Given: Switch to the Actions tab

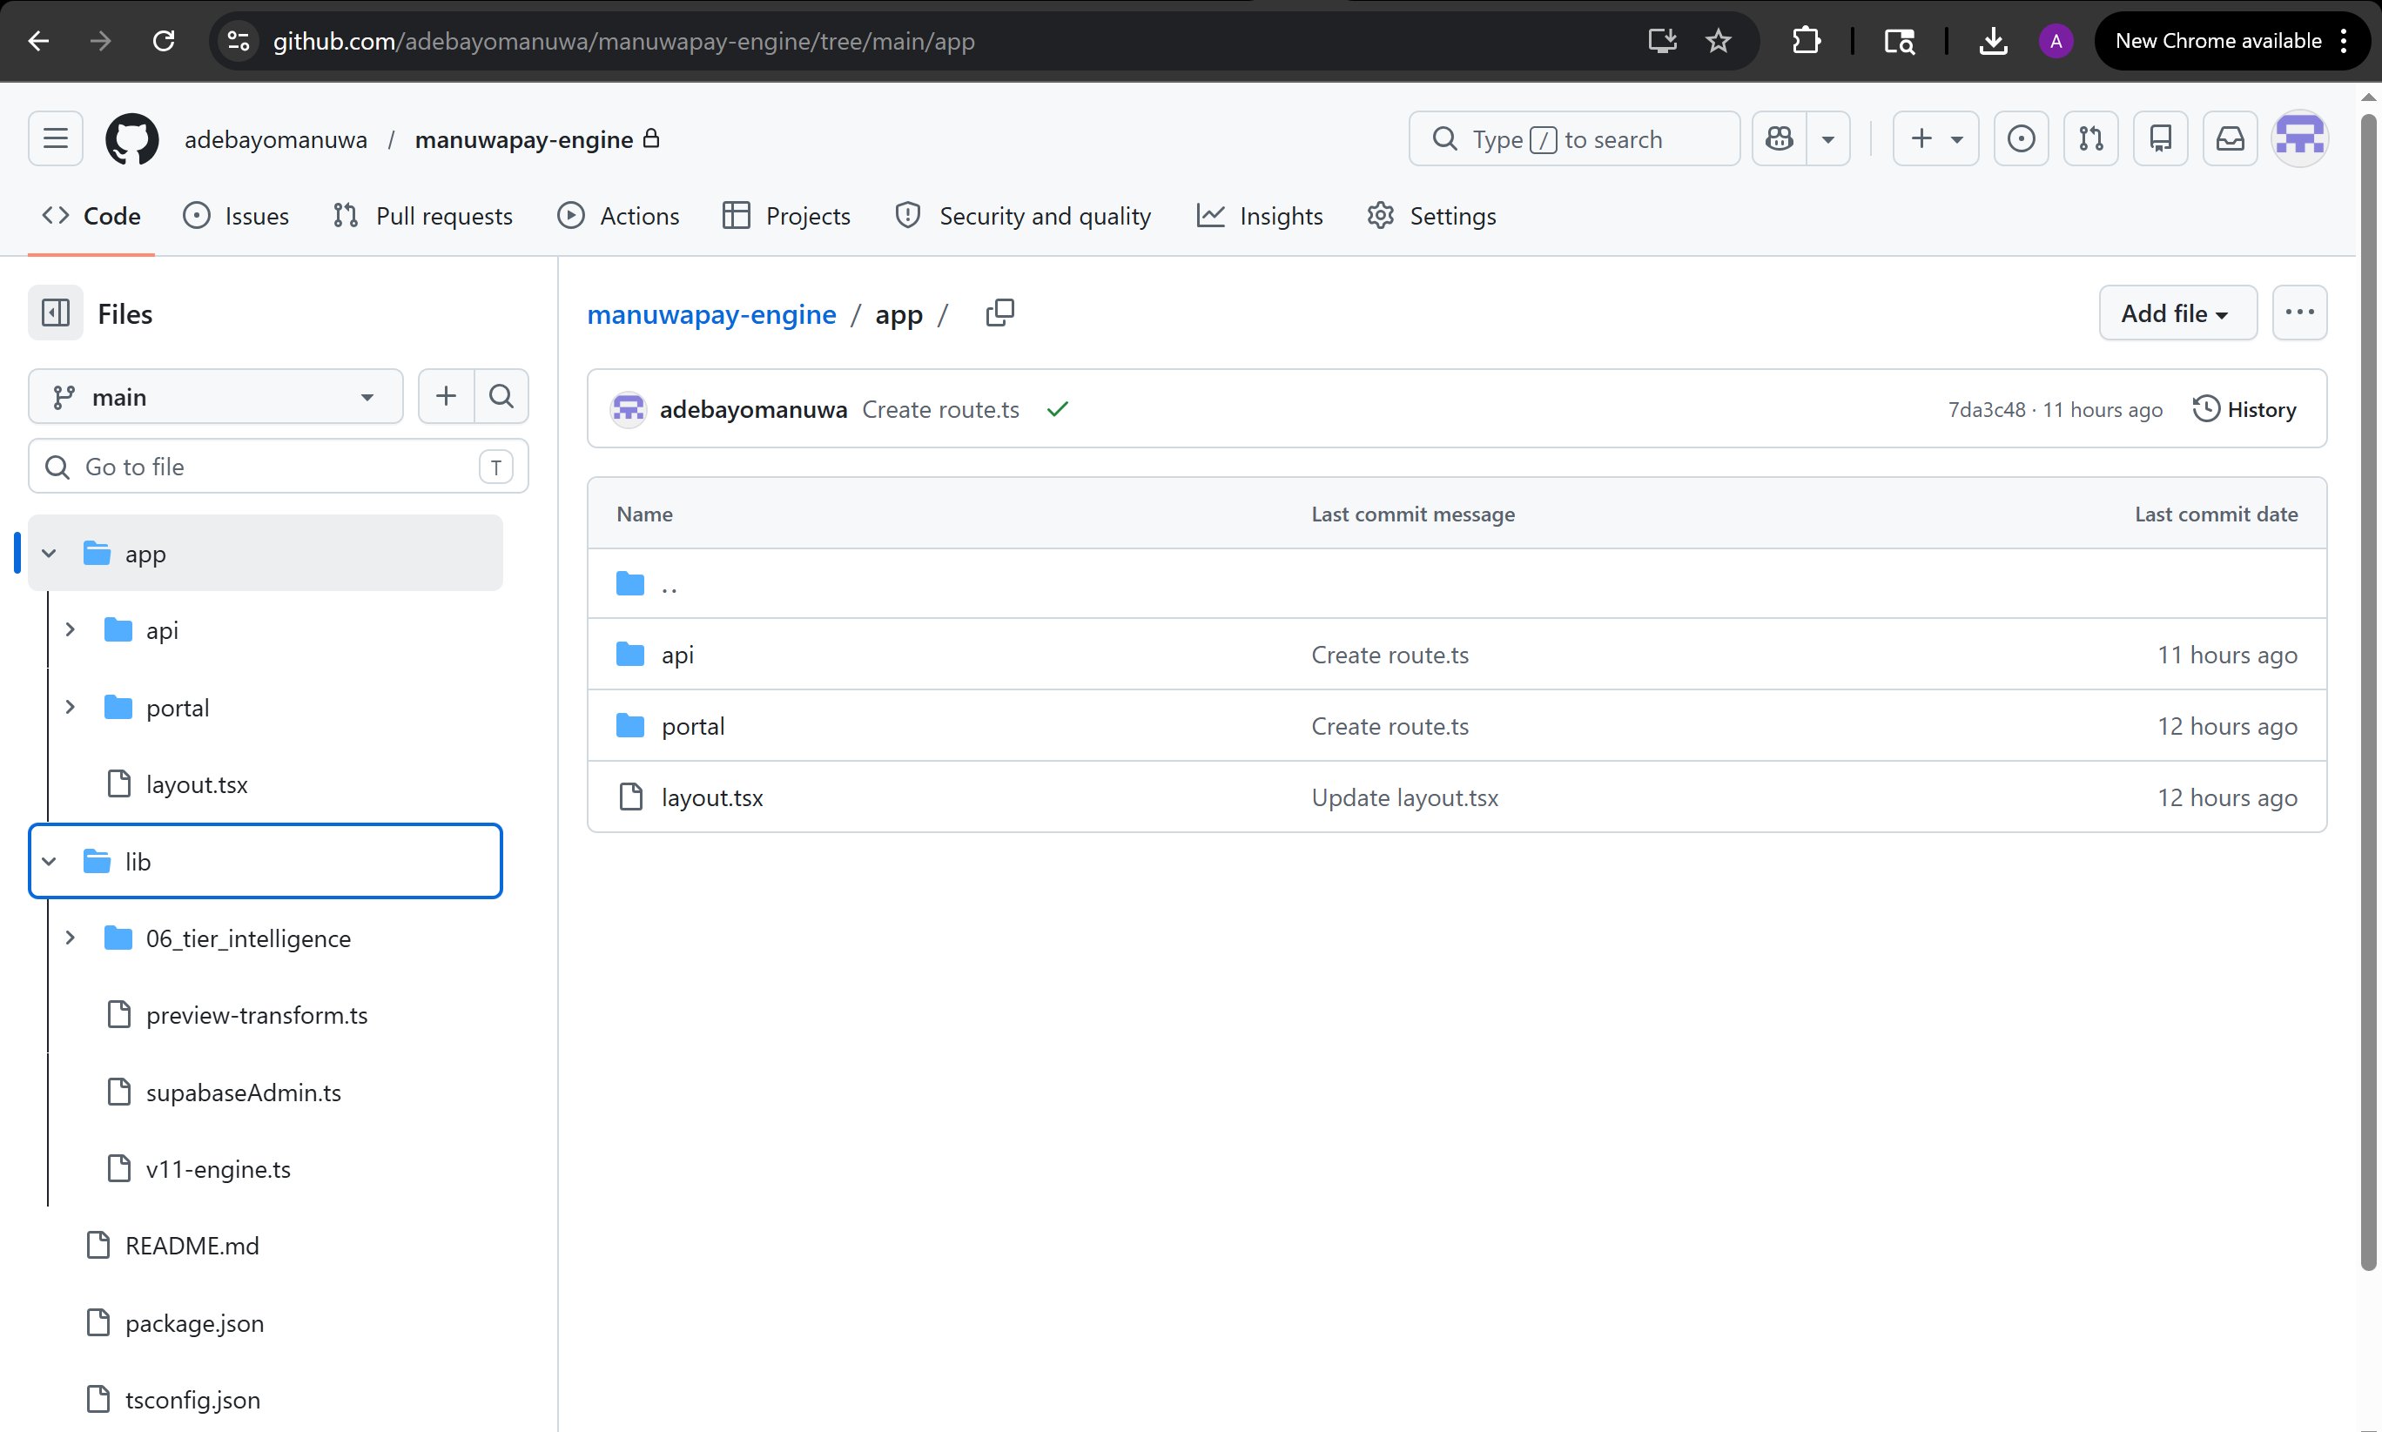Looking at the screenshot, I should point(618,216).
